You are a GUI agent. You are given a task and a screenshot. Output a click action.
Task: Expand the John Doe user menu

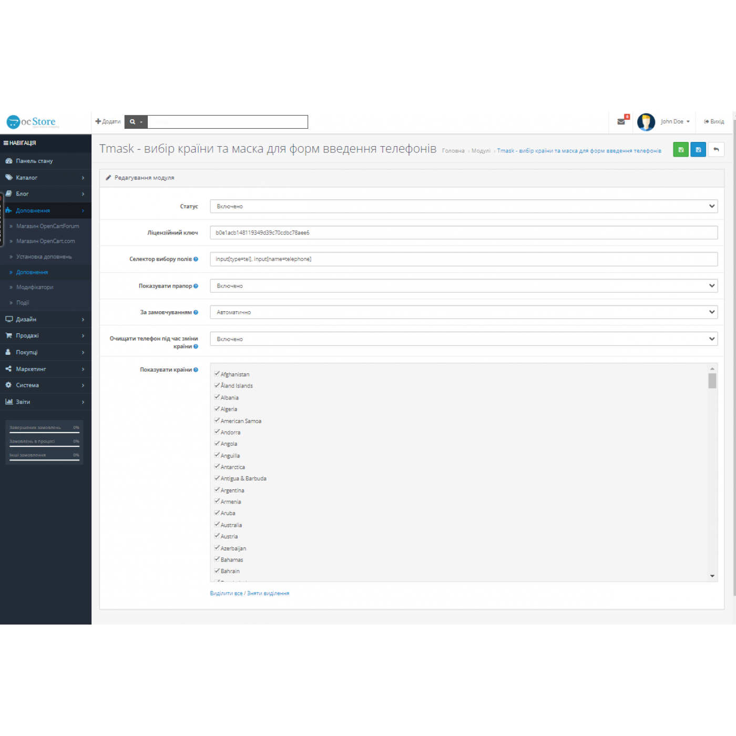coord(675,121)
